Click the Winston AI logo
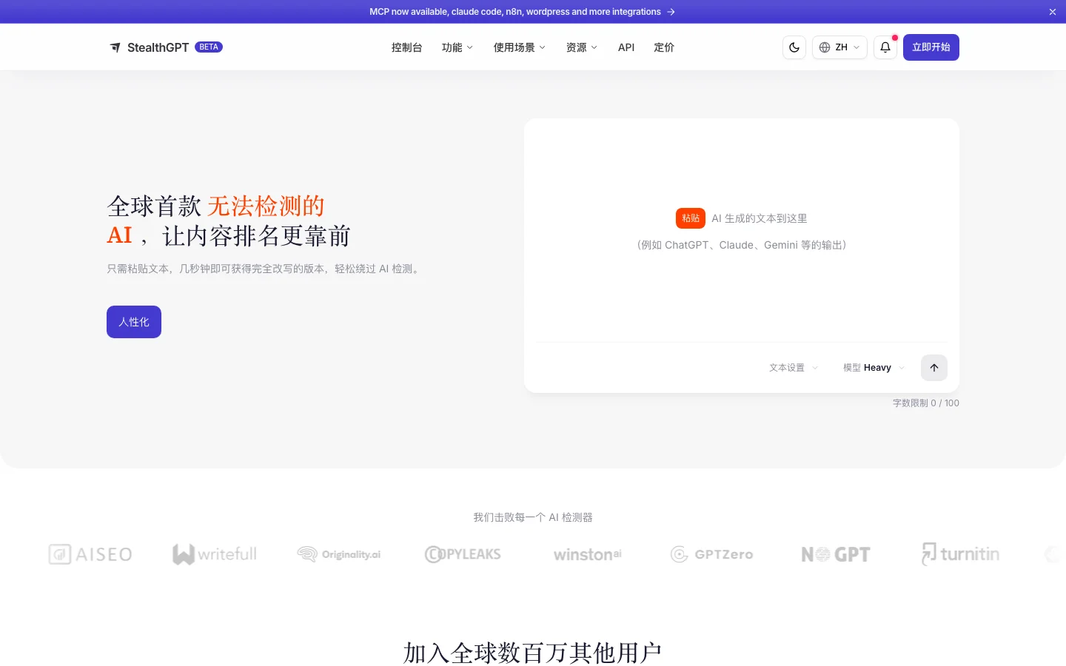 588,554
